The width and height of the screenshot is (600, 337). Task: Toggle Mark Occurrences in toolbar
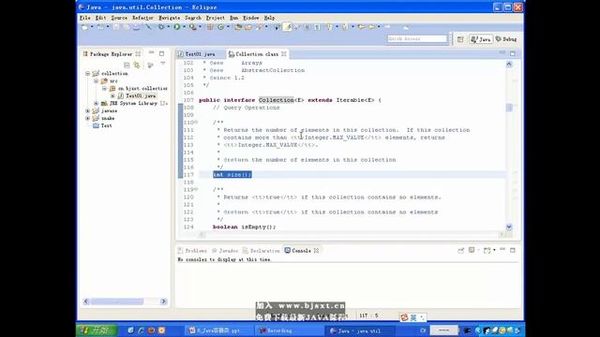point(287,27)
